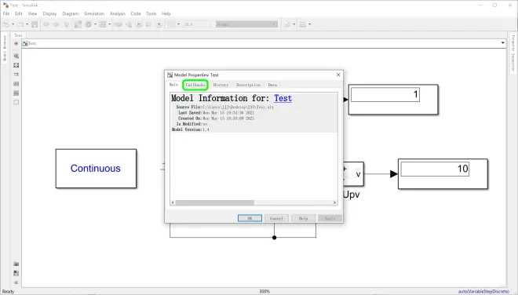Open the Simulation menu
Viewport: 518px width, 295px height.
94,14
